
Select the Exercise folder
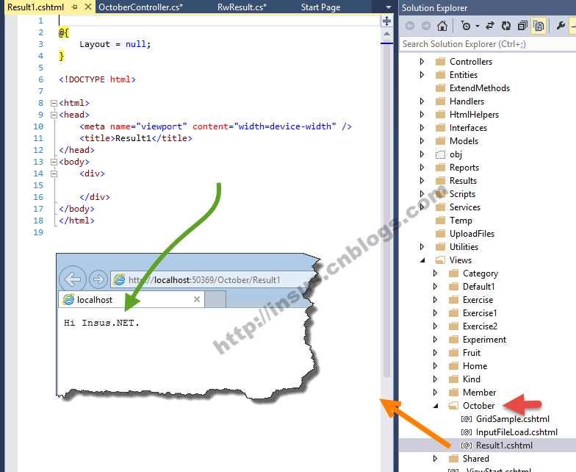coord(478,300)
